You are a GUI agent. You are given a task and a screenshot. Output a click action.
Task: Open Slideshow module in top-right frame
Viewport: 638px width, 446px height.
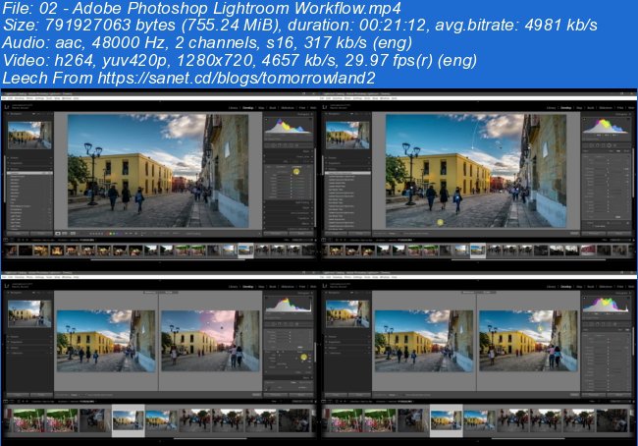click(606, 108)
